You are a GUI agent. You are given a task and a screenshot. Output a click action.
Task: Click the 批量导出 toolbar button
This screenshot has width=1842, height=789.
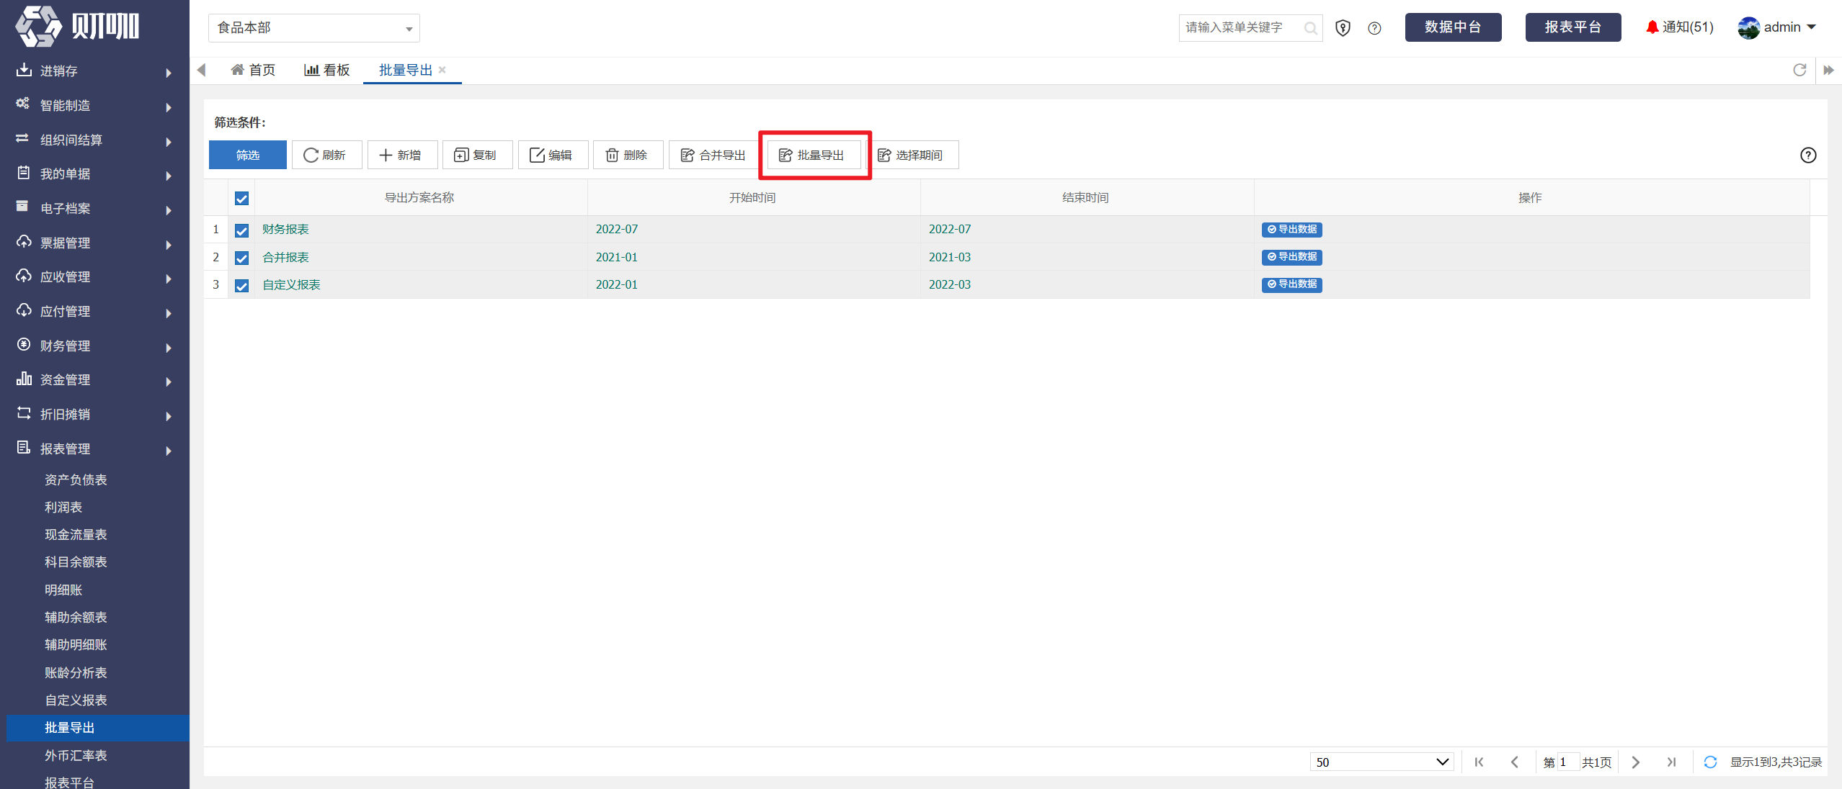click(813, 155)
